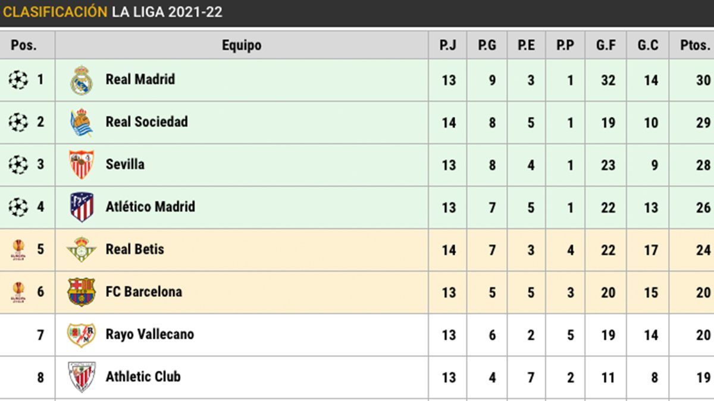Click the Equipo column header
The image size is (714, 401).
tap(242, 45)
